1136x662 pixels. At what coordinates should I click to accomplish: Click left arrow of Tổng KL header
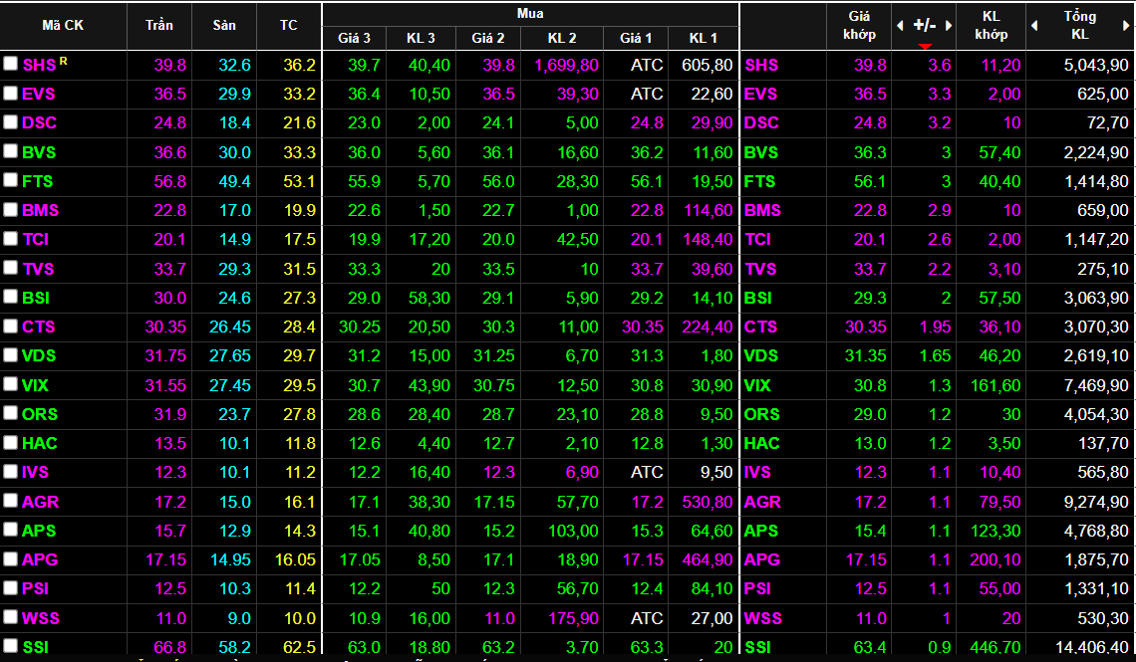pos(1034,25)
